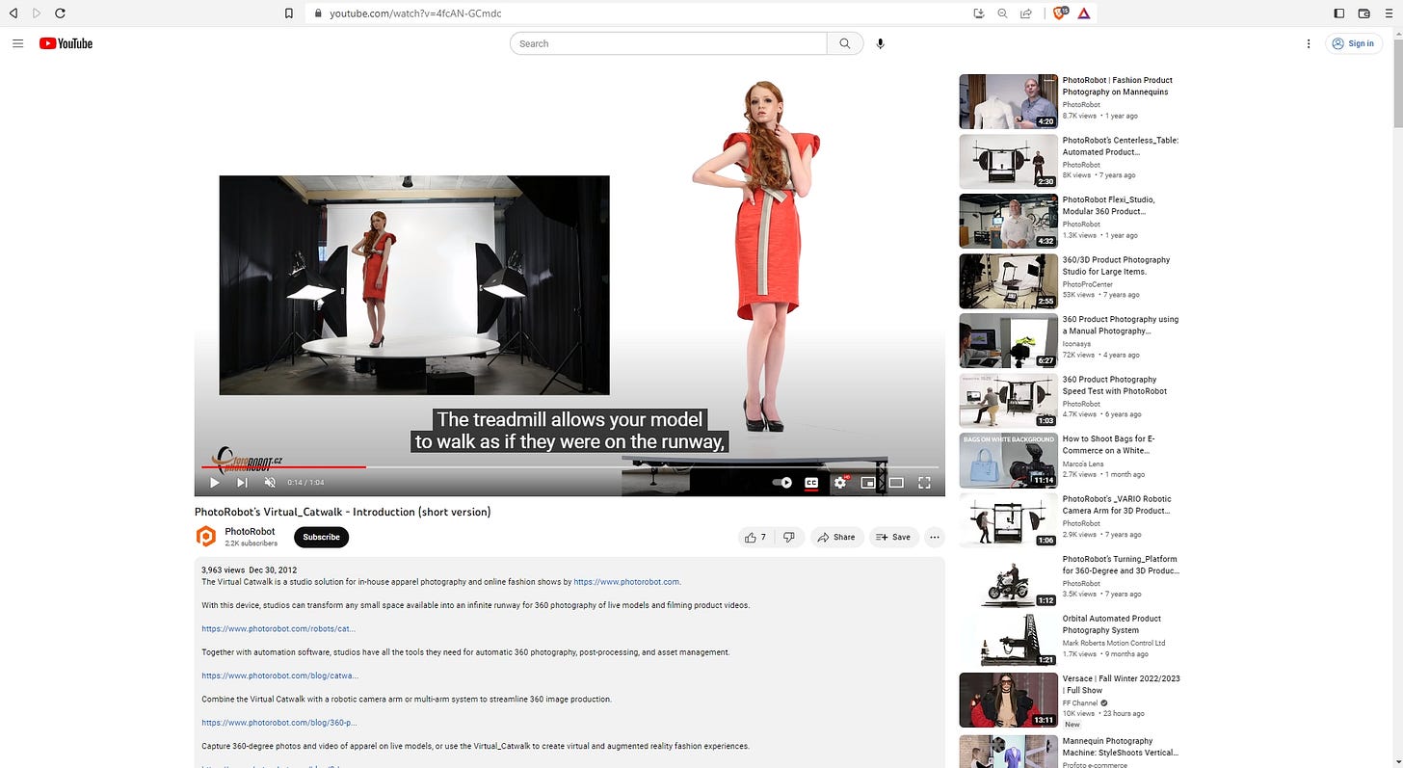Reload the browser page
Viewport: 1403px width, 768px height.
click(x=60, y=13)
